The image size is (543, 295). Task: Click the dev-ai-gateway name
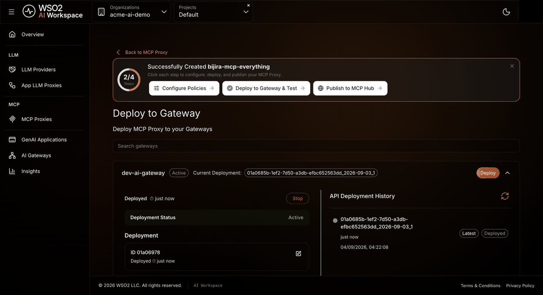143,173
